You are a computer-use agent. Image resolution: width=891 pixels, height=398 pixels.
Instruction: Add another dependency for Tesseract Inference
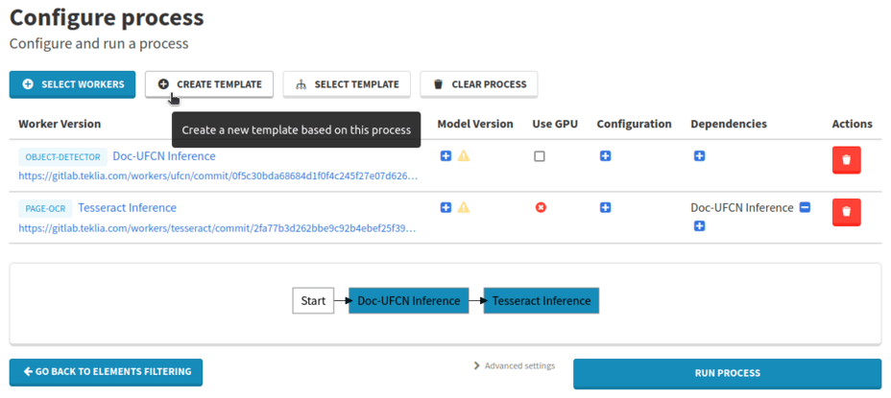coord(700,226)
